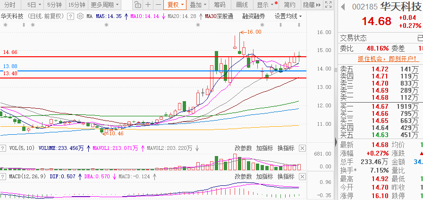Toggle the 融资融券 marker

pos(254,17)
